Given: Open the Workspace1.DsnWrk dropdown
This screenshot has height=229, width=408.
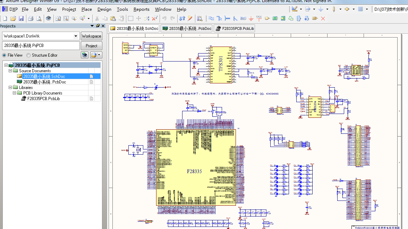Looking at the screenshot, I should click(76, 36).
